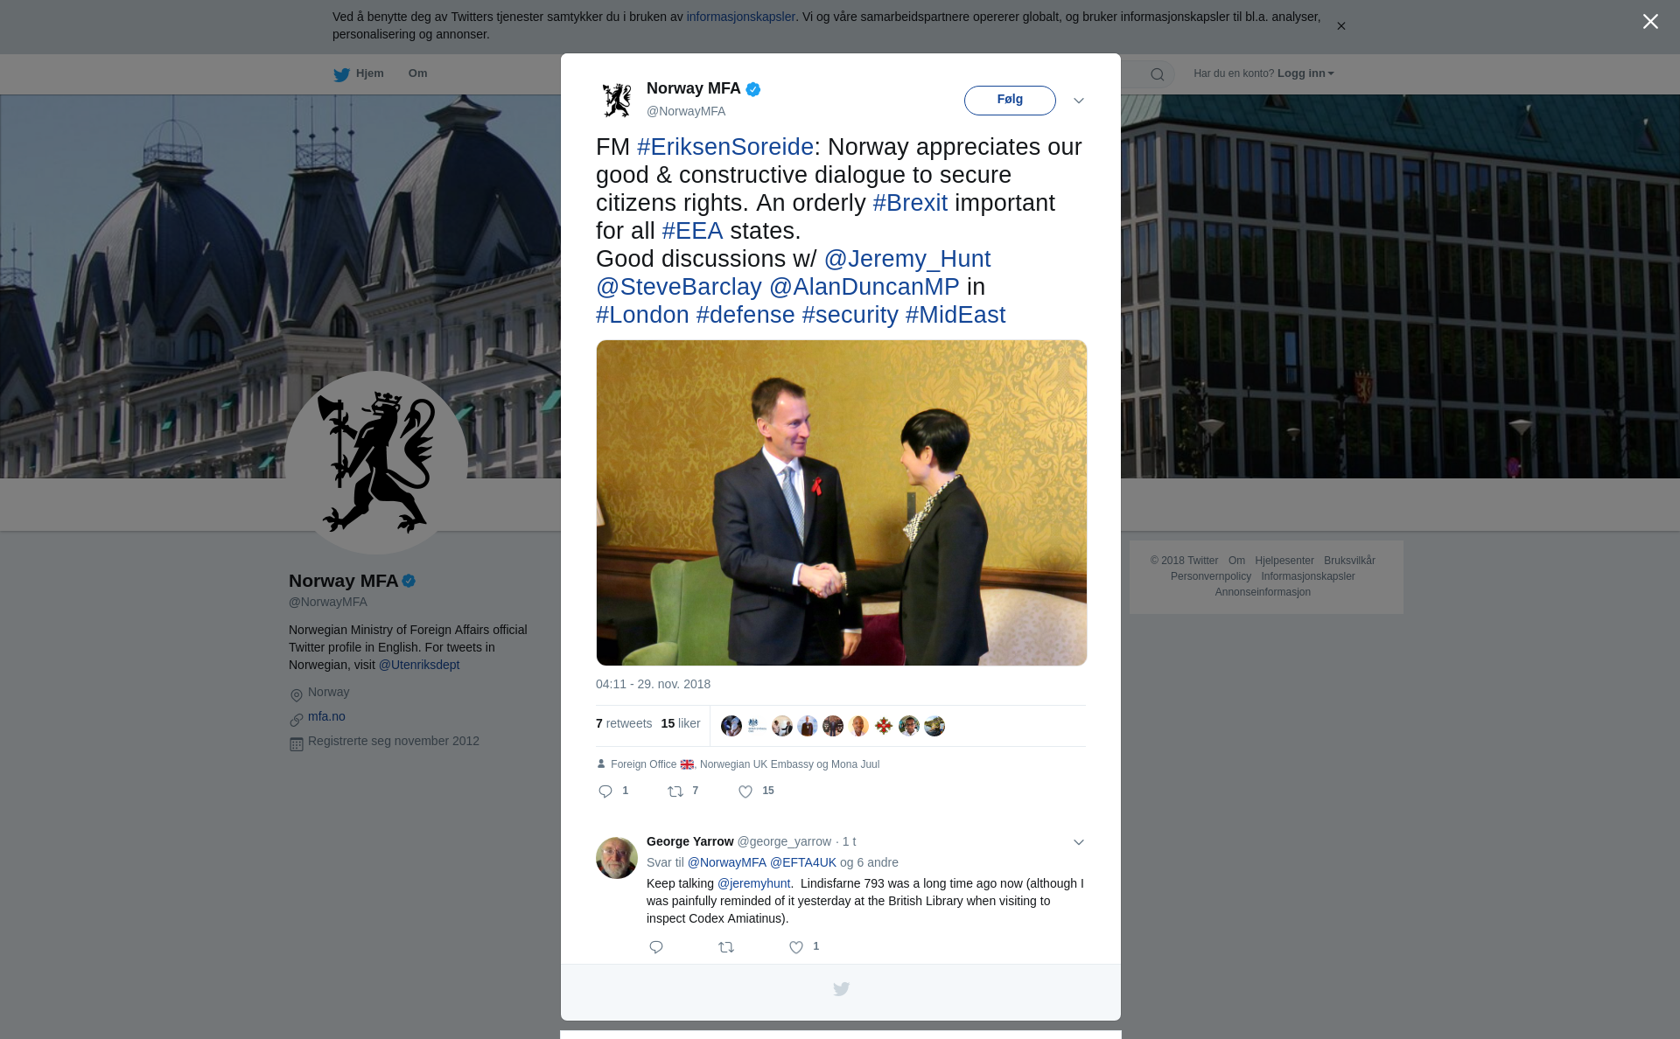
Task: Close the tweet overlay with X
Action: click(1650, 22)
